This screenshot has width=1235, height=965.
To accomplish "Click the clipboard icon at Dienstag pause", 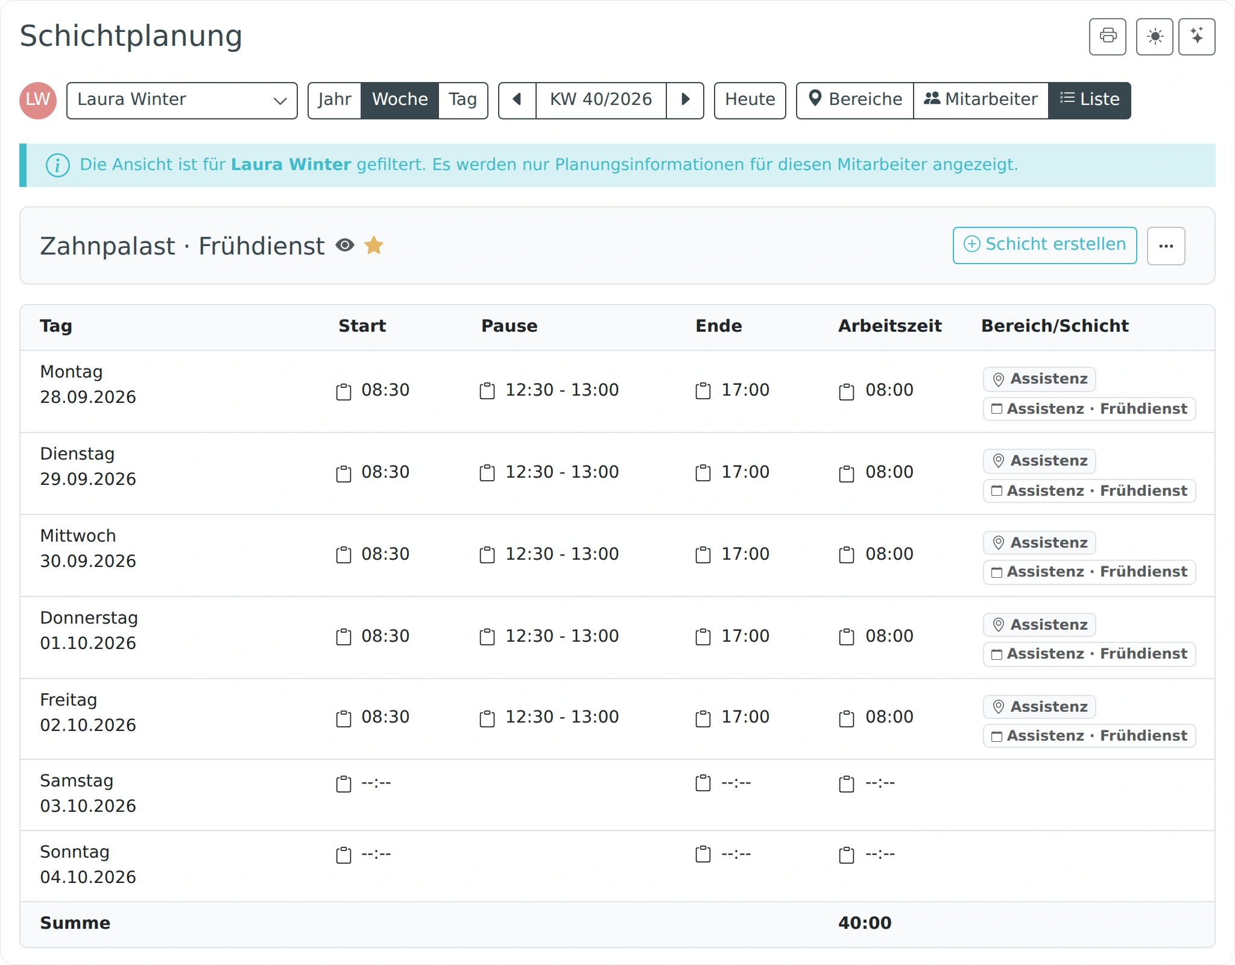I will 487,473.
